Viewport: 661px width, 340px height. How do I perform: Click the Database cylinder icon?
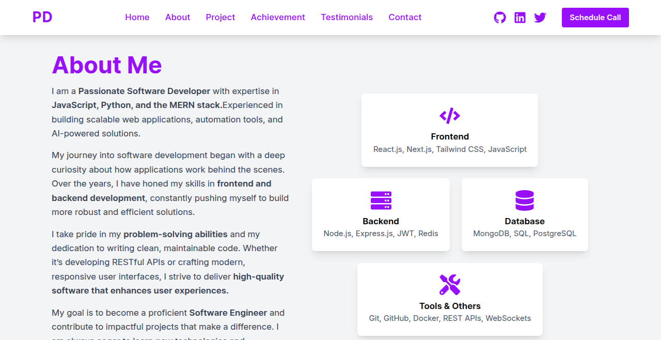tap(525, 200)
